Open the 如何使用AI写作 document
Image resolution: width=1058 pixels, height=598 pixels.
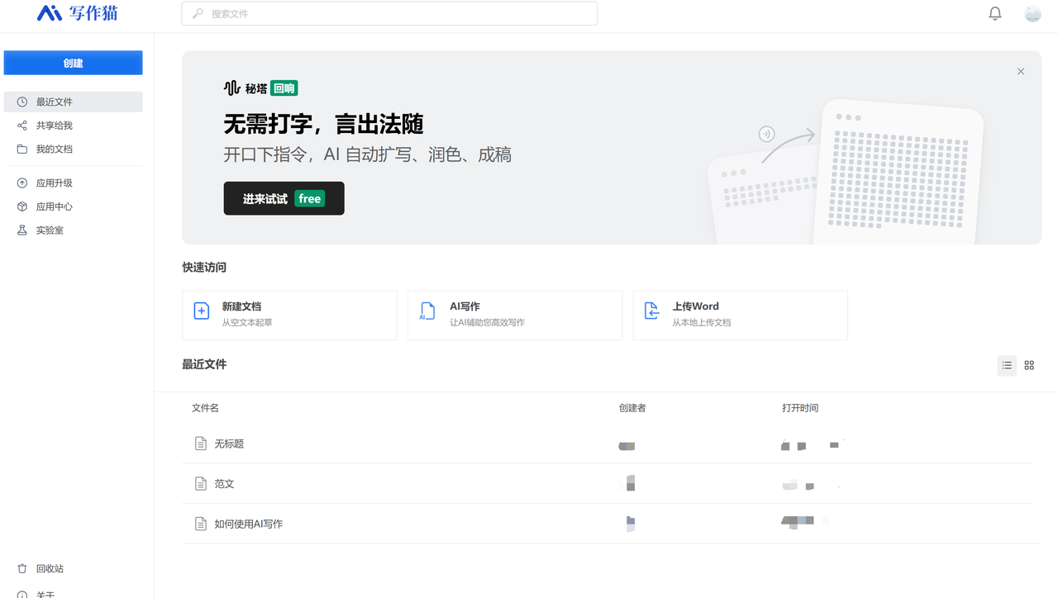[249, 524]
